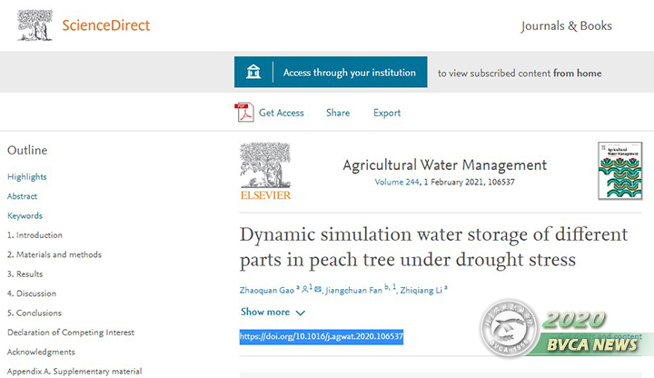Image resolution: width=654 pixels, height=378 pixels.
Task: Open the Agricultural Water Management journal link
Action: tap(444, 165)
